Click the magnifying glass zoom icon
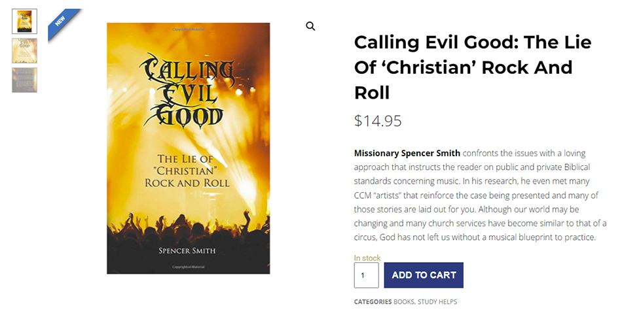 click(x=310, y=26)
